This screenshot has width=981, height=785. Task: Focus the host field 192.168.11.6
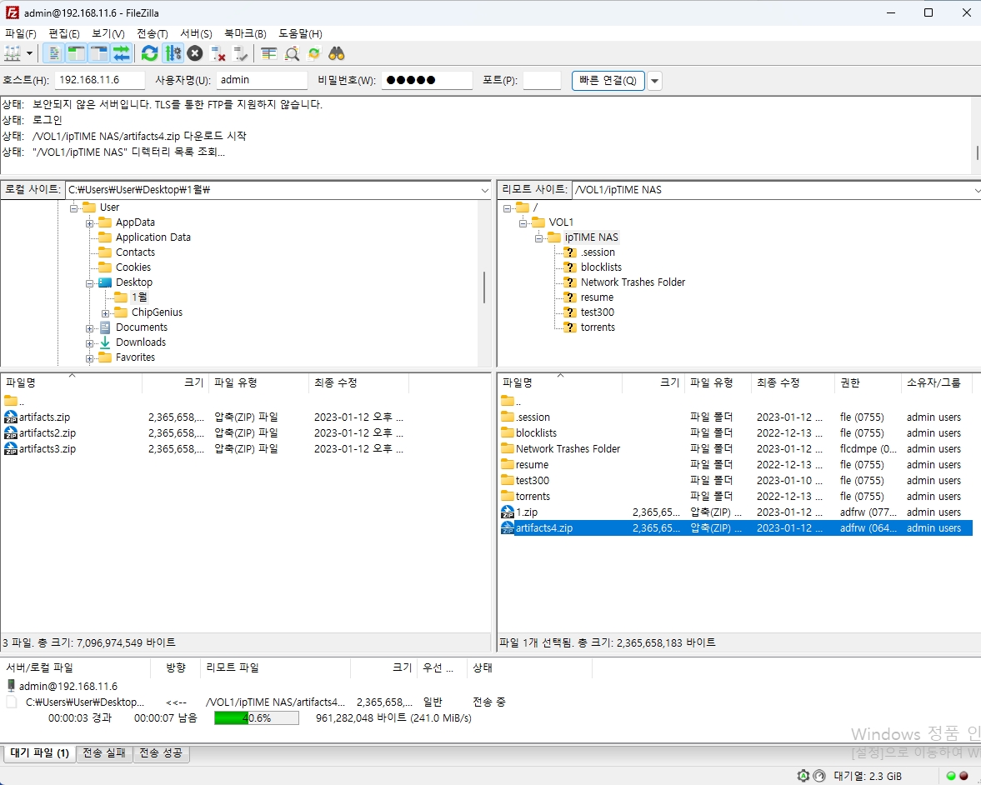click(x=99, y=80)
